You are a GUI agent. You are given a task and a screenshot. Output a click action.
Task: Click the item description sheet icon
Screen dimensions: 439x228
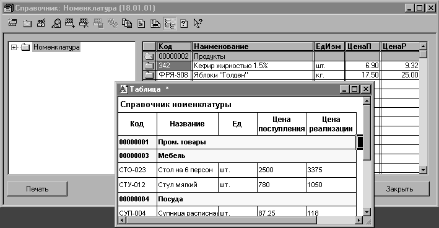click(141, 24)
